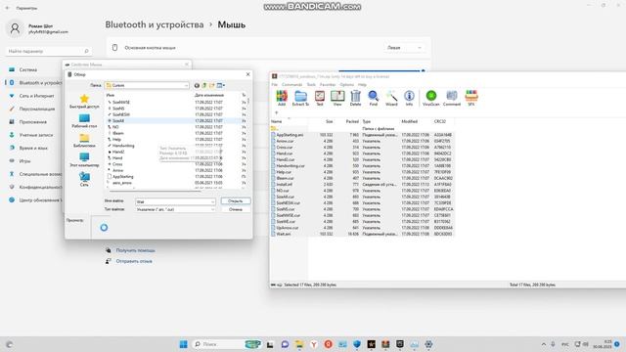The width and height of the screenshot is (626, 352).
Task: Expand the Имя файла combo box
Action: [212, 202]
